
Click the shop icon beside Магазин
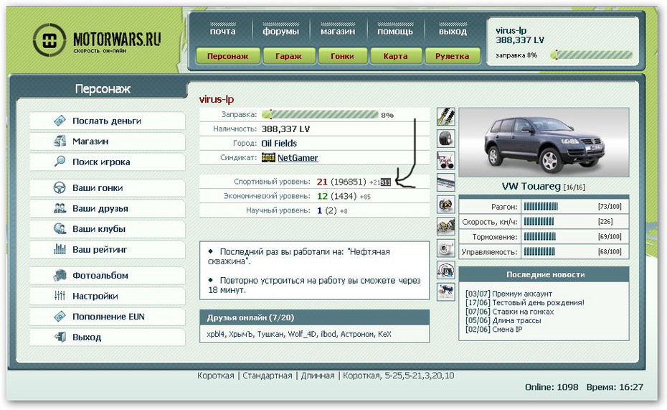[60, 141]
